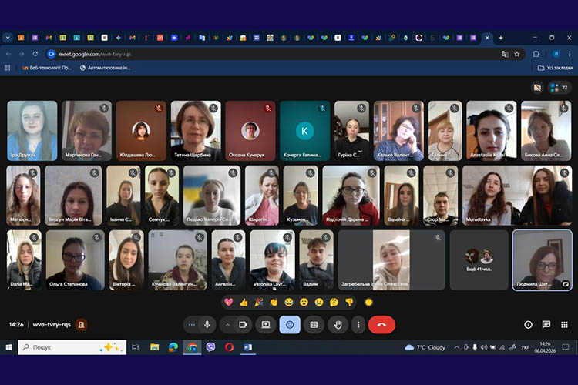Expand the audio settings arrow beside microphone
The height and width of the screenshot is (385, 578).
coord(191,325)
